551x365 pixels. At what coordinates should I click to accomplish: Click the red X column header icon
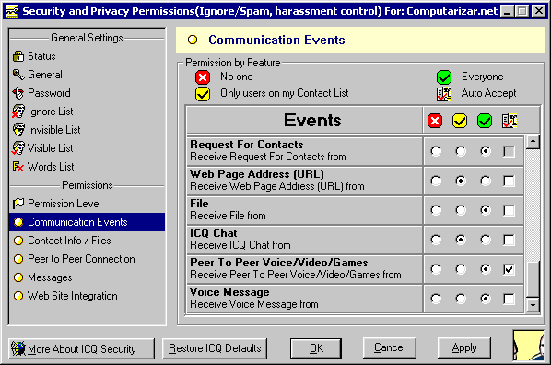point(435,121)
